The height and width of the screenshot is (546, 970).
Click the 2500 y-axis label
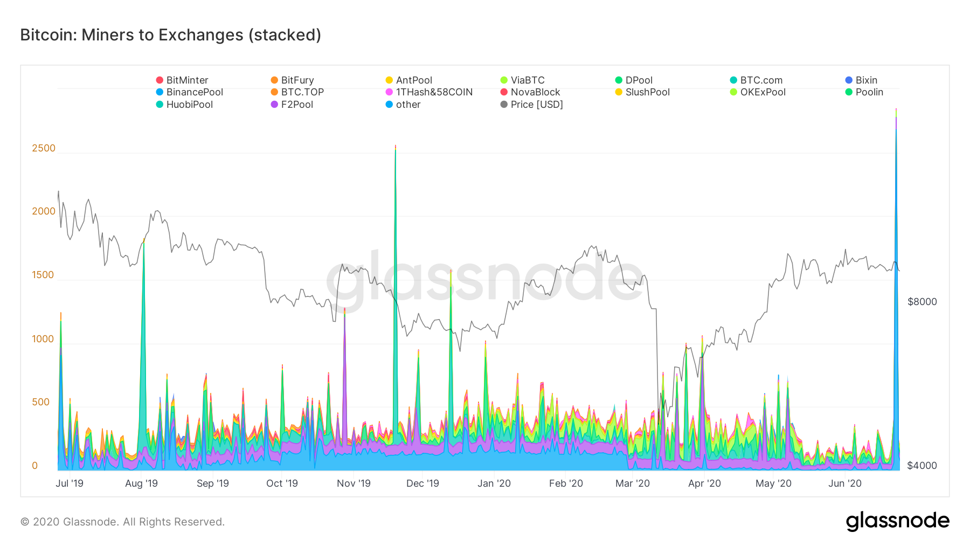tap(44, 148)
